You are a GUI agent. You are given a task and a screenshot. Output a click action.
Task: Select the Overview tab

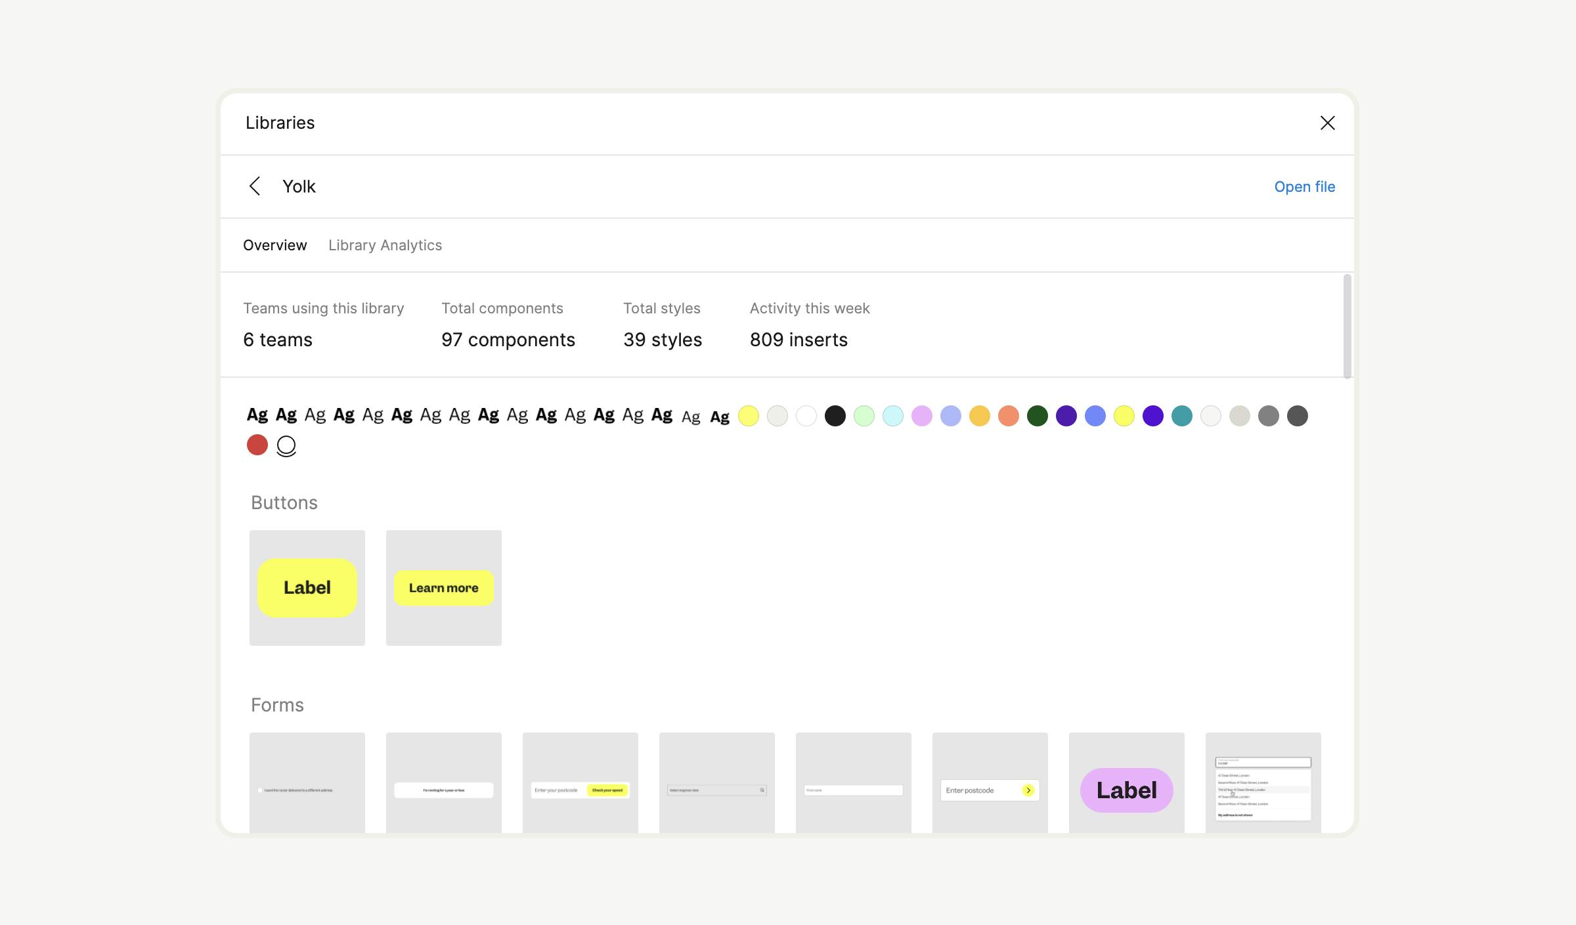[x=274, y=245]
